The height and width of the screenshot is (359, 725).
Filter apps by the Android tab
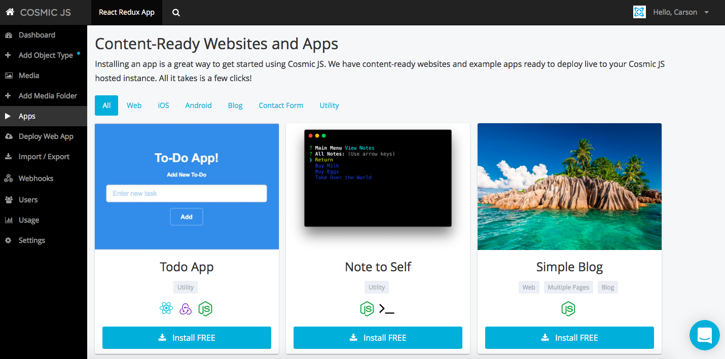[198, 105]
